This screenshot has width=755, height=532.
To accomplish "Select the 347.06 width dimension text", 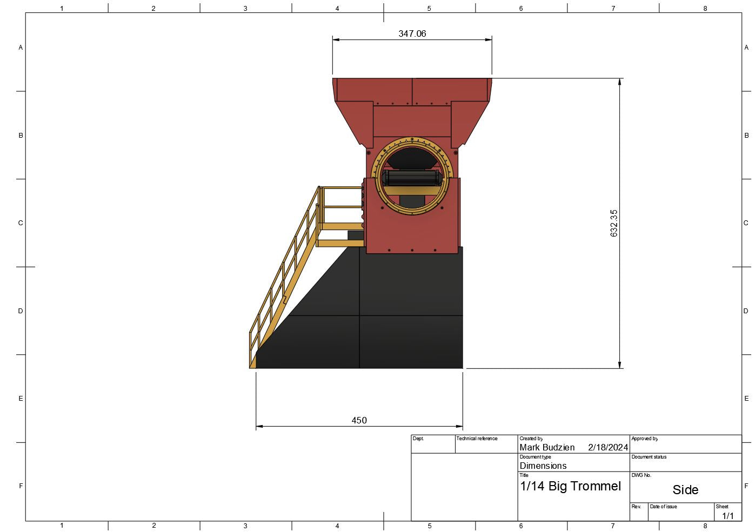I will [412, 33].
